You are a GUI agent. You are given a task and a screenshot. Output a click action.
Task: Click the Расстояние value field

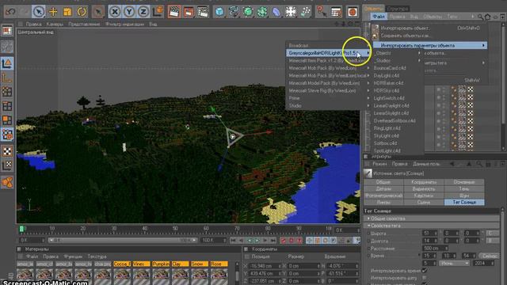[x=435, y=248]
